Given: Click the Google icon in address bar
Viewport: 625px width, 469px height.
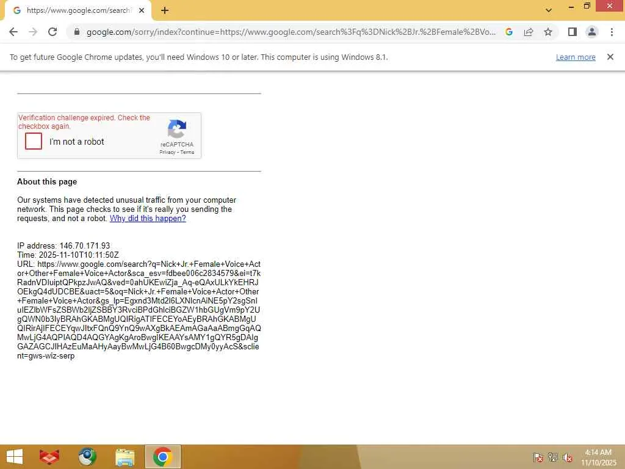Looking at the screenshot, I should coord(509,32).
